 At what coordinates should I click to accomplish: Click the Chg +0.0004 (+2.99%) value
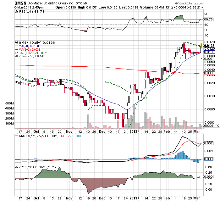click(x=183, y=8)
